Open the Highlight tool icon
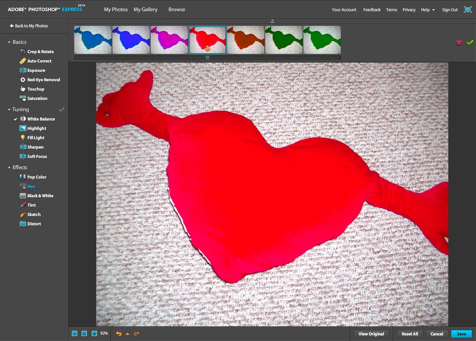 22,128
